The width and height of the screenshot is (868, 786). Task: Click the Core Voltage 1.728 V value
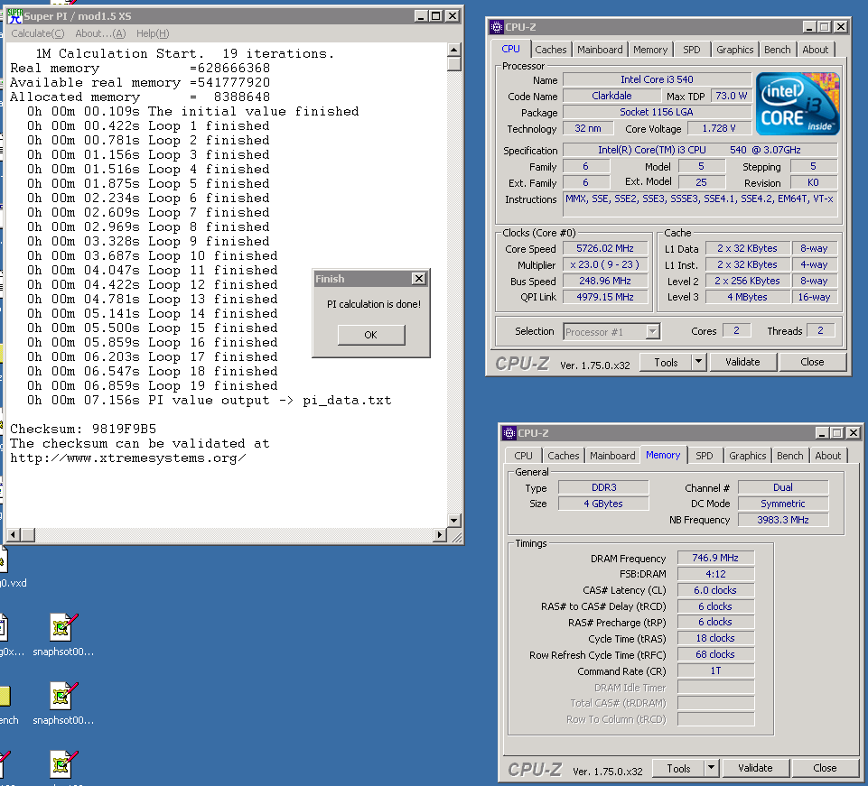[x=719, y=128]
